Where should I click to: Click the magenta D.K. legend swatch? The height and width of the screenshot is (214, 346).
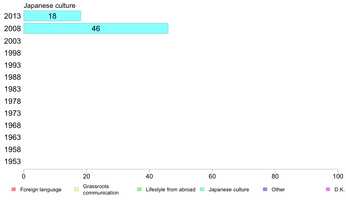[x=328, y=189]
